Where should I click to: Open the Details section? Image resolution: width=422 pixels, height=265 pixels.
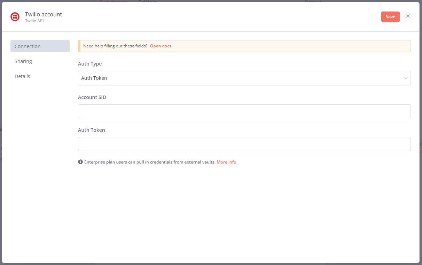[x=22, y=76]
